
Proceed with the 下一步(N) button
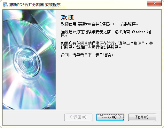[x=110, y=117]
